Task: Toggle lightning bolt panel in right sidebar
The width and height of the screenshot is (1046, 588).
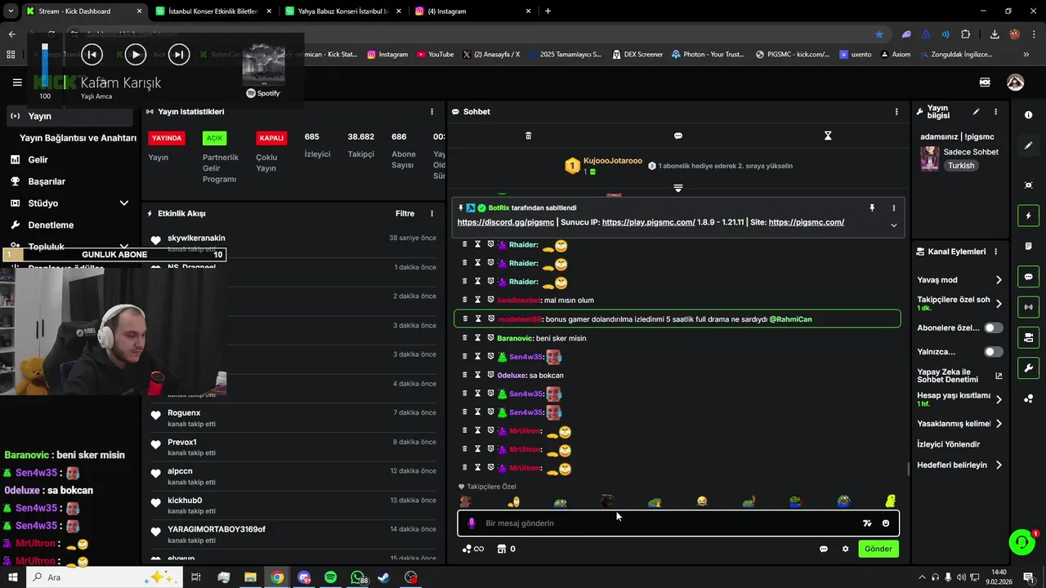Action: click(x=1028, y=216)
